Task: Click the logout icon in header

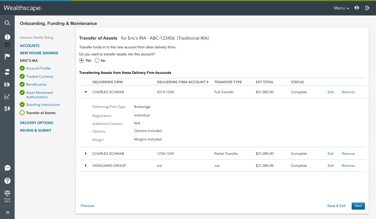Action: [x=367, y=8]
